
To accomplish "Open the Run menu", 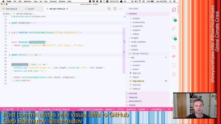I will coord(46,1).
